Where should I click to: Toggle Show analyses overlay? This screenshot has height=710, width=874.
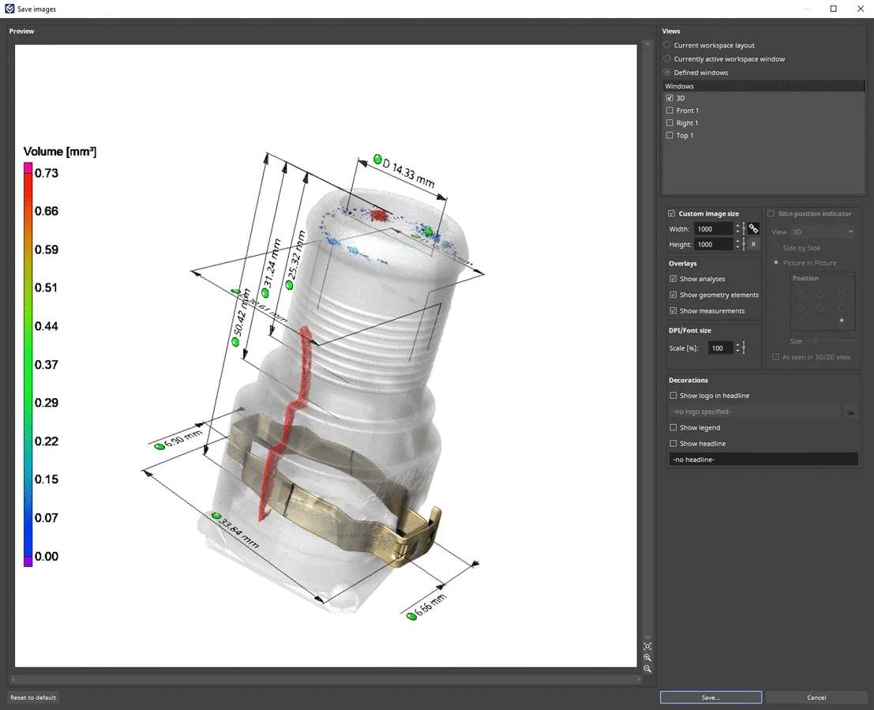coord(673,279)
